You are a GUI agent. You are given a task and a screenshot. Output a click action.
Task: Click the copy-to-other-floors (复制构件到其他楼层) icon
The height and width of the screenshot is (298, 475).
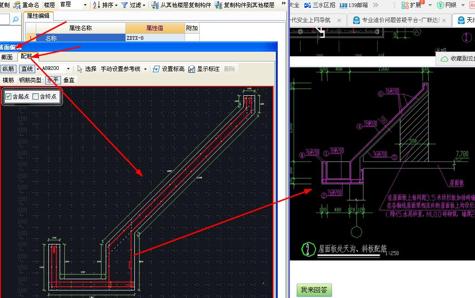pos(218,5)
